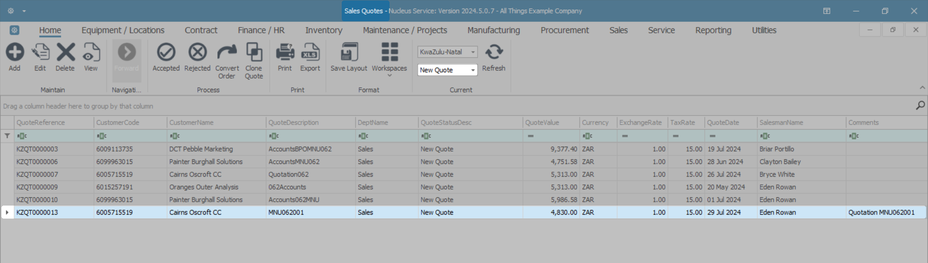Collapse the ribbon with the chevron

tap(922, 88)
